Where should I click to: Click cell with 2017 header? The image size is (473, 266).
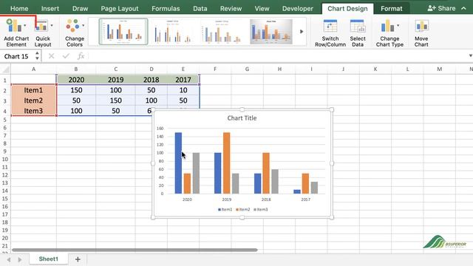(183, 80)
